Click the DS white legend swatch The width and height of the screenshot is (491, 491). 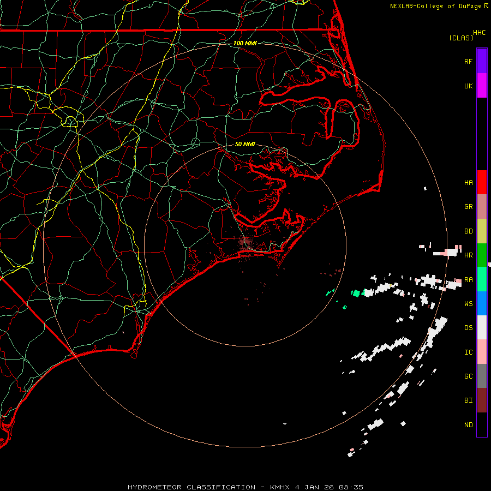[482, 327]
